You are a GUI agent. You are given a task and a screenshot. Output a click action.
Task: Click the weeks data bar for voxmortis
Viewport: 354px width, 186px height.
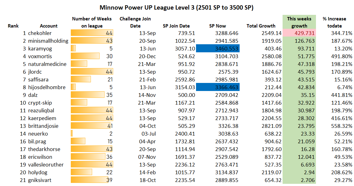[x=85, y=56]
